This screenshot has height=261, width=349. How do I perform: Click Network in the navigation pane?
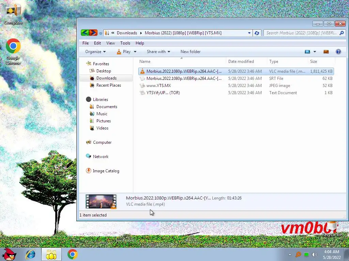[x=101, y=156]
